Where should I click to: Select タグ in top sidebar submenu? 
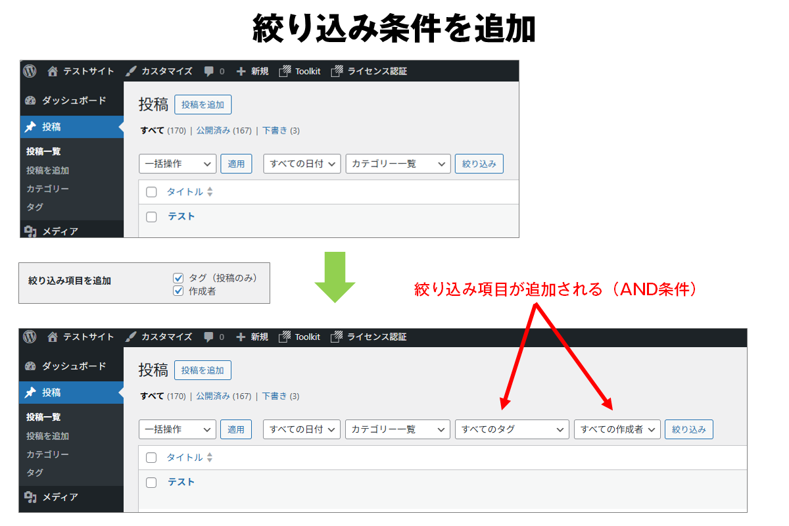coord(35,207)
